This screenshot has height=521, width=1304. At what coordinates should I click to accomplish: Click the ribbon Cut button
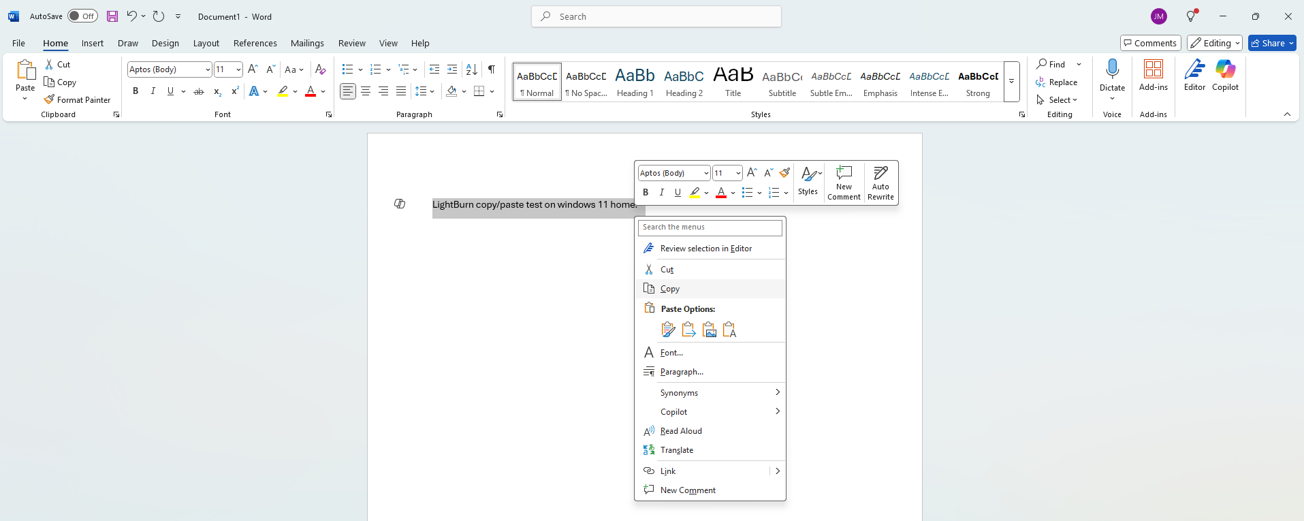click(x=58, y=64)
